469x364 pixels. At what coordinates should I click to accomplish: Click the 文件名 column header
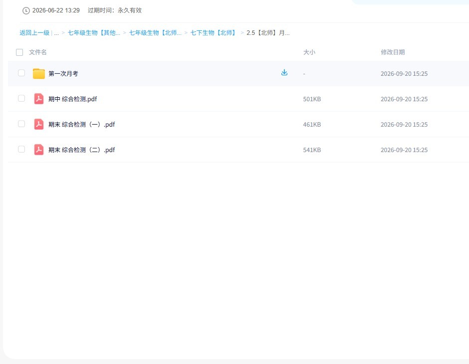coord(38,52)
